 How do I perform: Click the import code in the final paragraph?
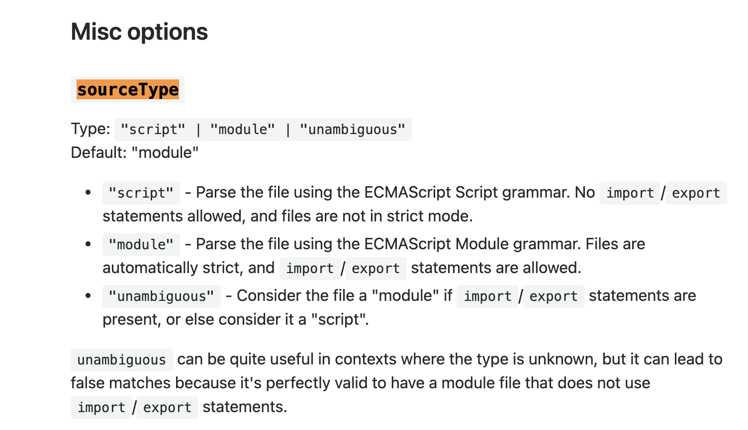click(101, 408)
